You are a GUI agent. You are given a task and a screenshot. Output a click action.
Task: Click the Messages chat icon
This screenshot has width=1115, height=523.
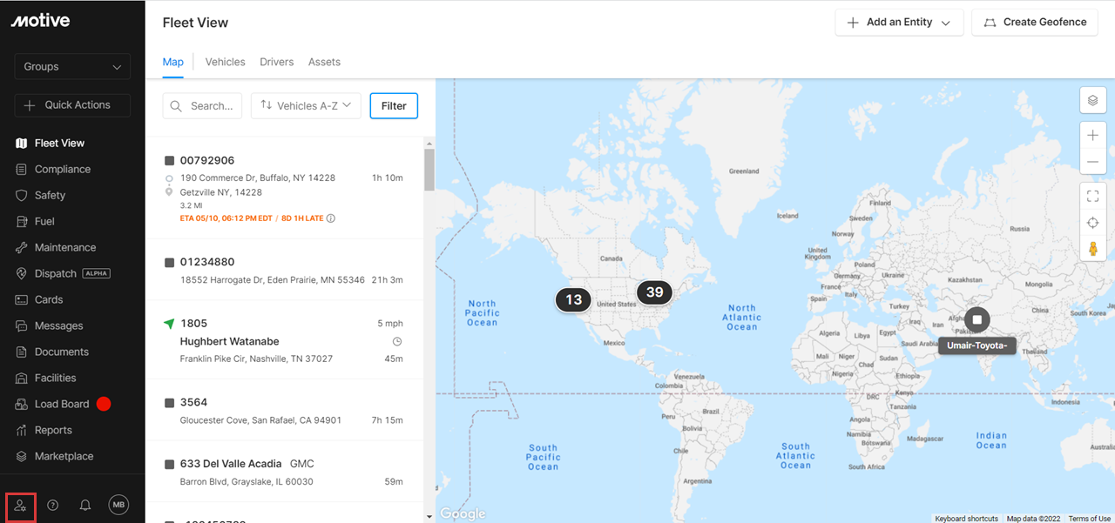pyautogui.click(x=22, y=325)
